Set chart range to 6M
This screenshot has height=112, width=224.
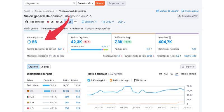pos(166,74)
